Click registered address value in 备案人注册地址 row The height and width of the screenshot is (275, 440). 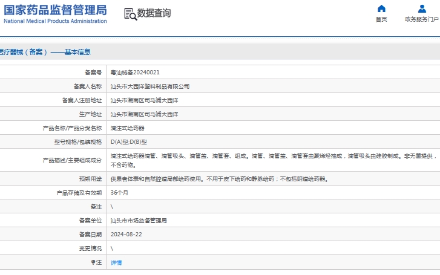click(144, 100)
